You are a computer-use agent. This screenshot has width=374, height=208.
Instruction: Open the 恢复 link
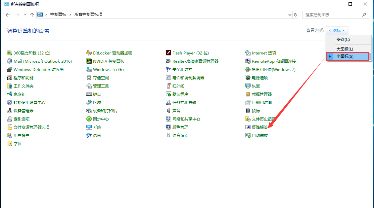point(256,86)
